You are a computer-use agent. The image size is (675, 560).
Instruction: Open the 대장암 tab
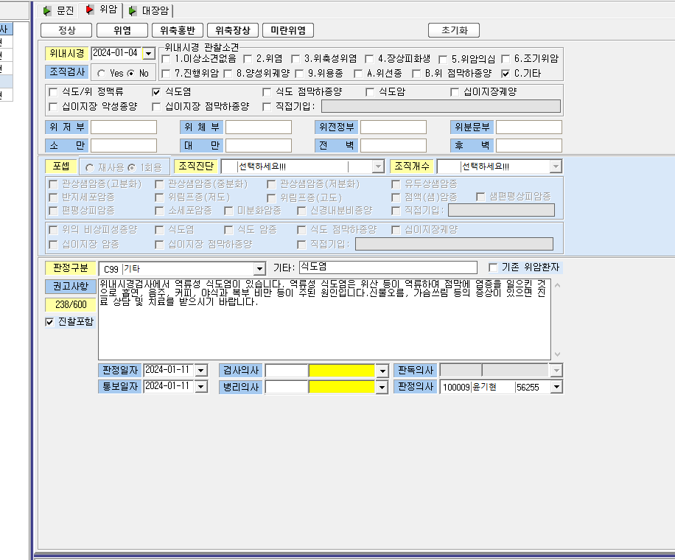click(149, 11)
